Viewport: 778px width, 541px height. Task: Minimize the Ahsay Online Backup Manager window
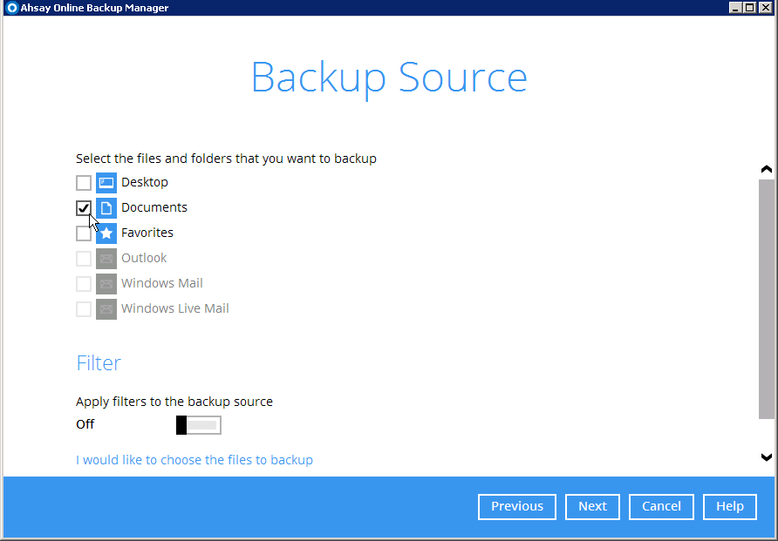click(x=735, y=8)
